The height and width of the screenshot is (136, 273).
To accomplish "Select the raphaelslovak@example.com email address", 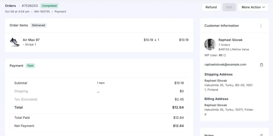I will [x=225, y=65].
